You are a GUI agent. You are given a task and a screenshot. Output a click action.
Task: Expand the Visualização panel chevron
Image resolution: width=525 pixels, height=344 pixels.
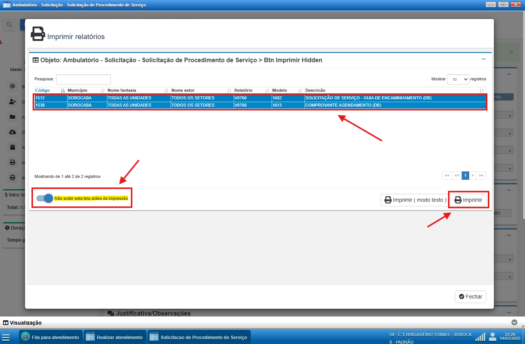(514, 322)
